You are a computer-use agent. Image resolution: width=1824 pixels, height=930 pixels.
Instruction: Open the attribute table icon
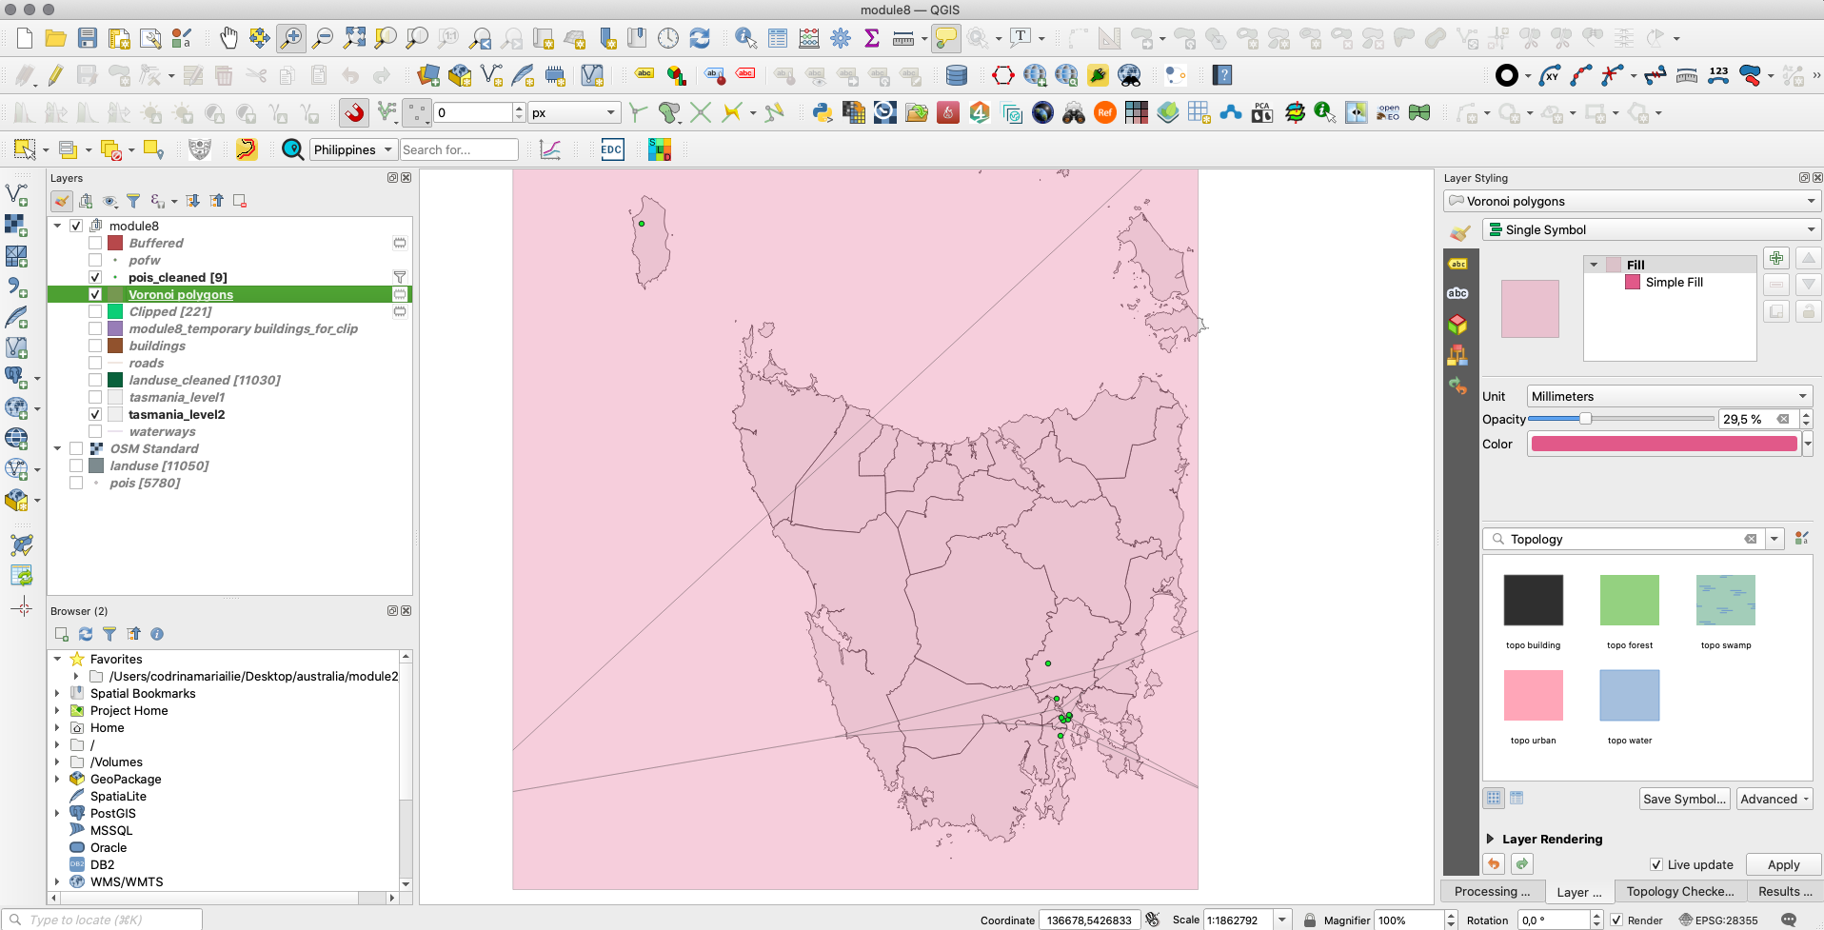778,38
